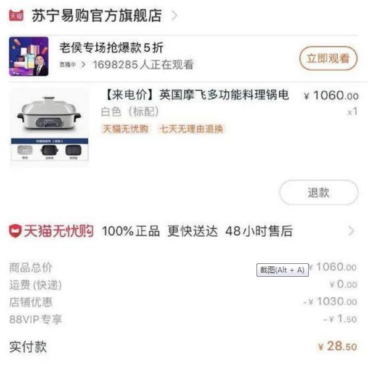Click the 天猫无忧购 orange tag
Image resolution: width=373 pixels, height=365 pixels.
[125, 129]
